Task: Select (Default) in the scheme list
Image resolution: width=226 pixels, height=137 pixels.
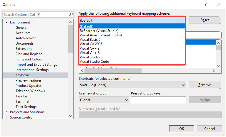Action: (132, 26)
